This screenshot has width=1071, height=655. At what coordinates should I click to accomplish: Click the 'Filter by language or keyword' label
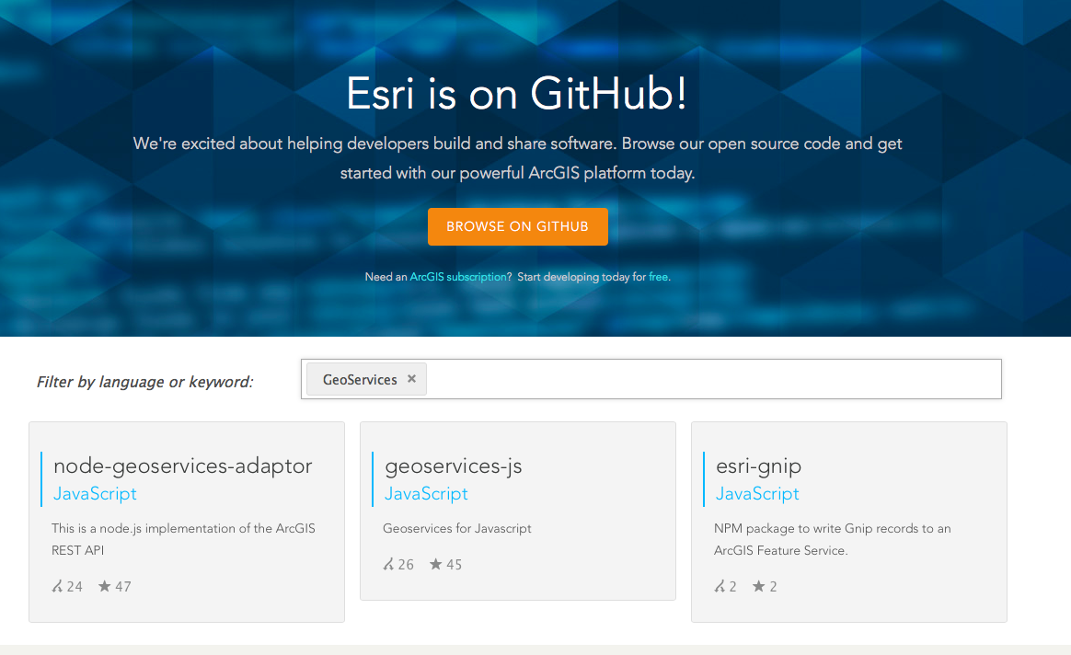(144, 382)
